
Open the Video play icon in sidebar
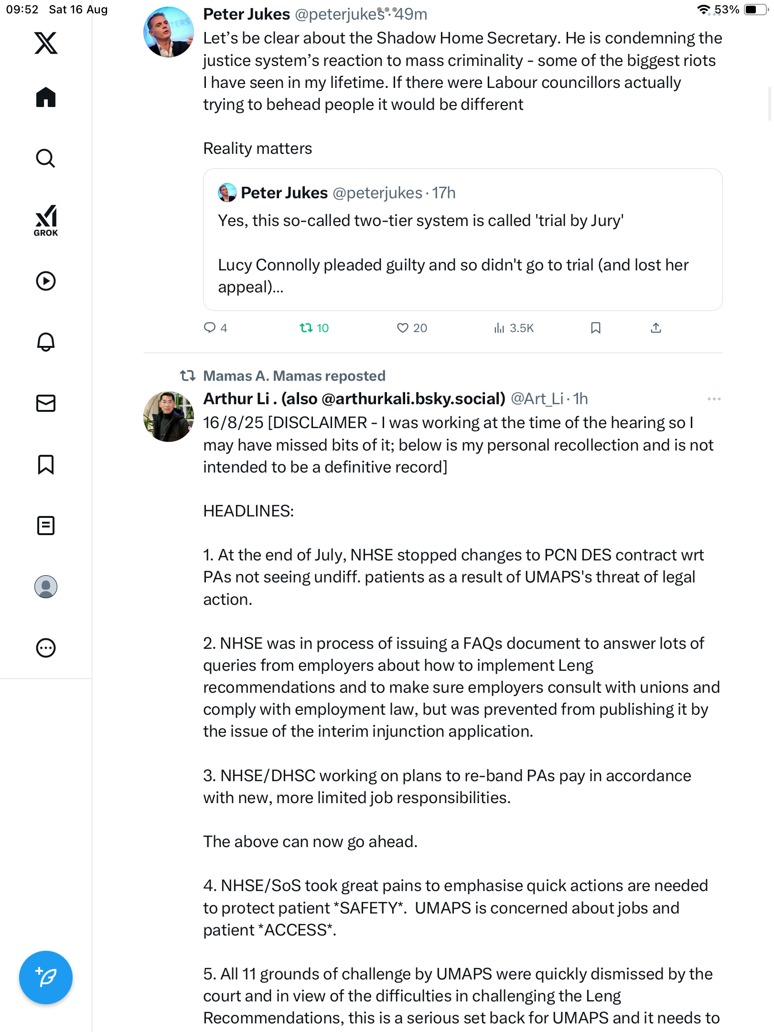[46, 281]
